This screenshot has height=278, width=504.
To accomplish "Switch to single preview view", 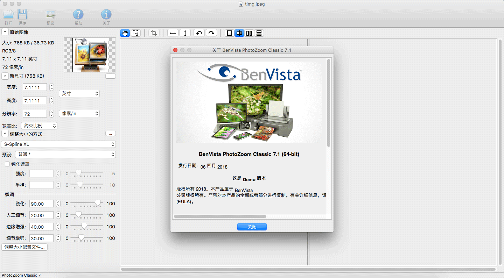I will click(x=230, y=33).
